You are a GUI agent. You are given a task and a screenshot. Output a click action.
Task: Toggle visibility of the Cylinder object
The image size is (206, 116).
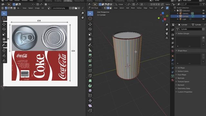[x=203, y=16]
